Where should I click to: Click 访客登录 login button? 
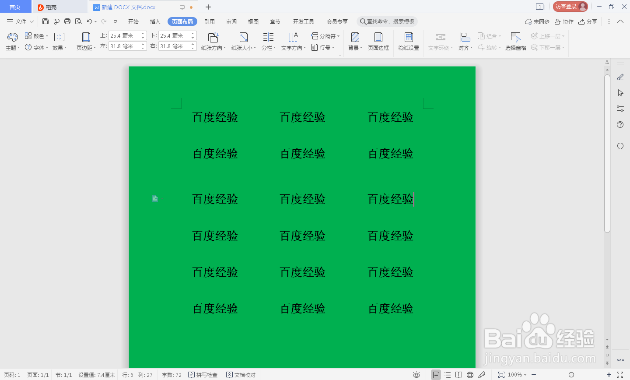coord(570,7)
